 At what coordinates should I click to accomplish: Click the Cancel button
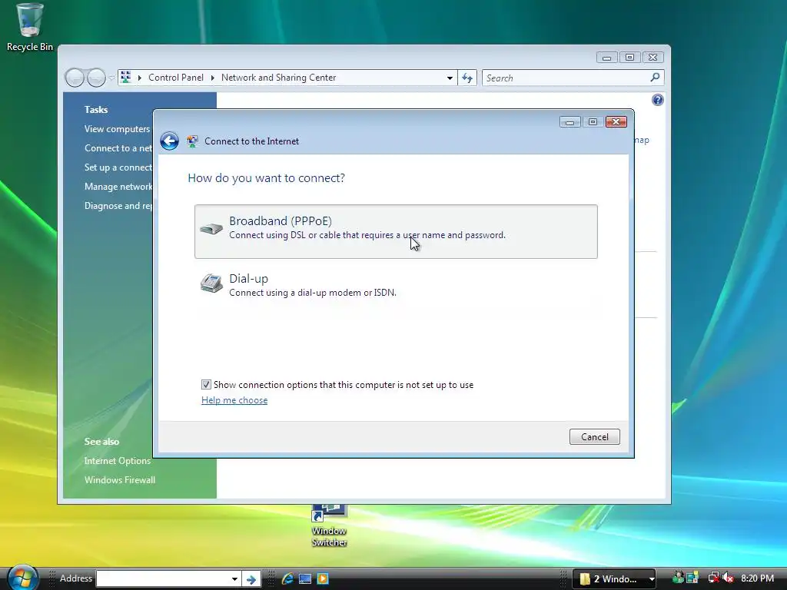[x=594, y=437]
